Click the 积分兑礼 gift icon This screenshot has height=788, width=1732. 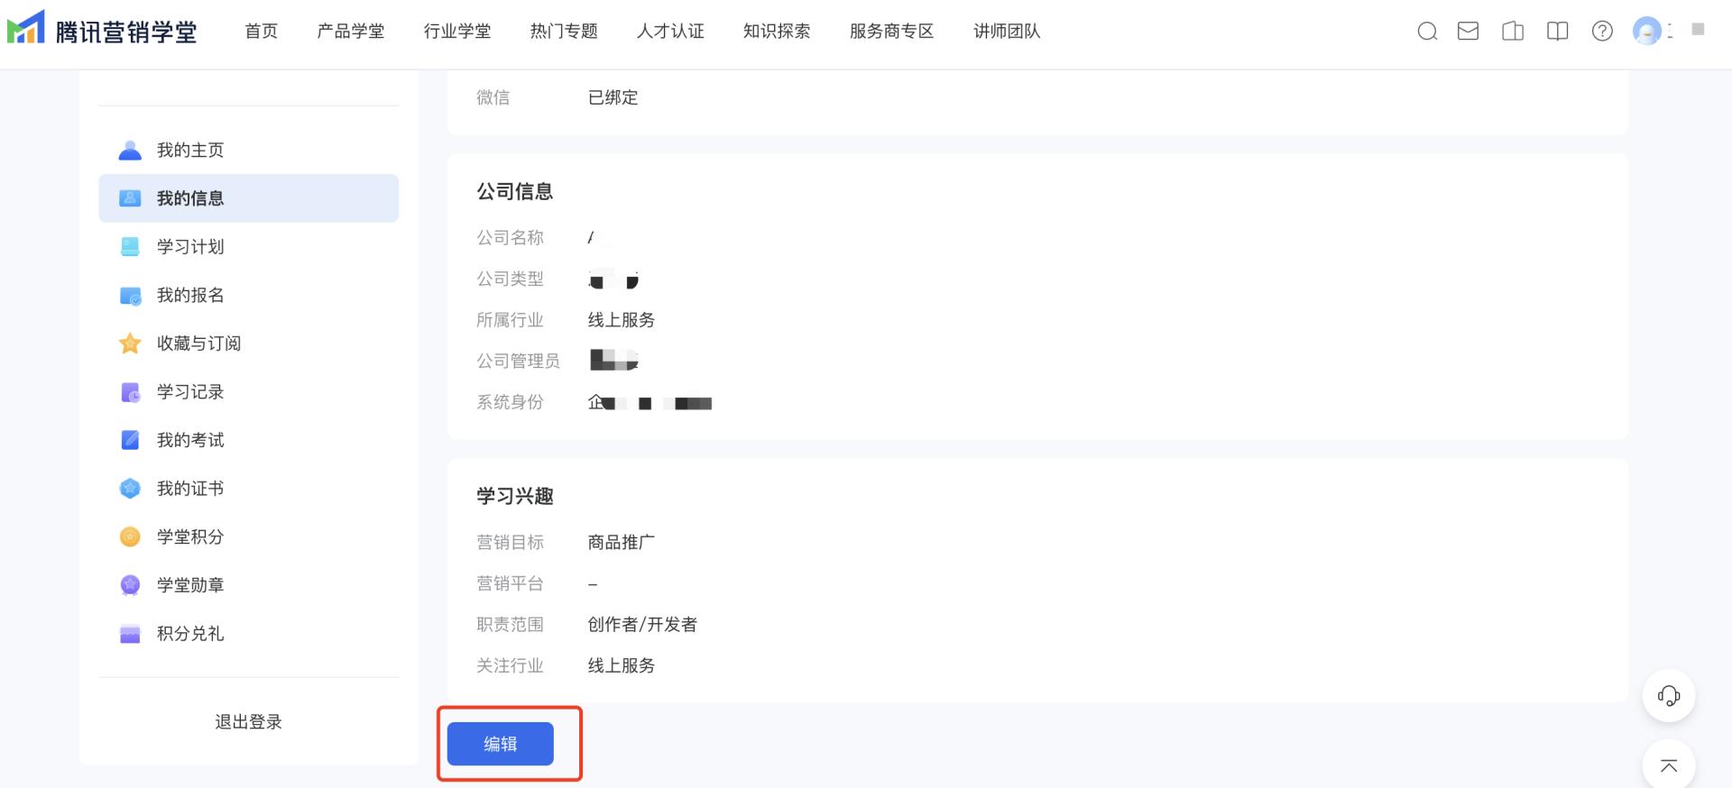click(130, 634)
